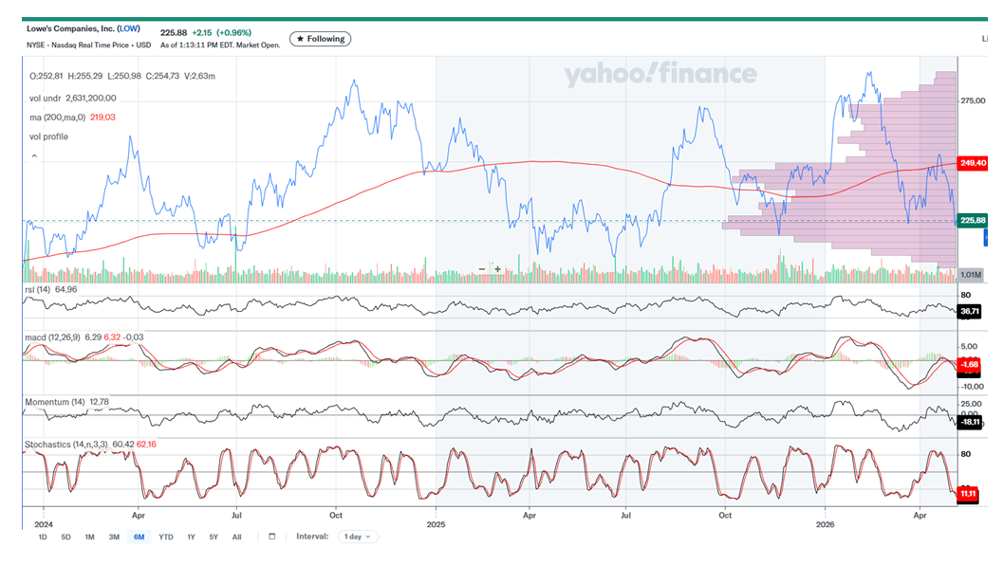
Task: Click the 2026 year axis label
Action: point(825,524)
